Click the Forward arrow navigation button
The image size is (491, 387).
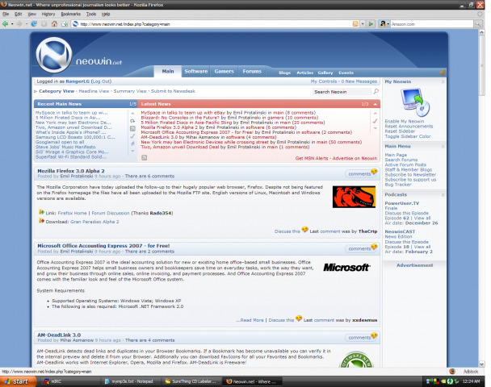pyautogui.click(x=19, y=23)
